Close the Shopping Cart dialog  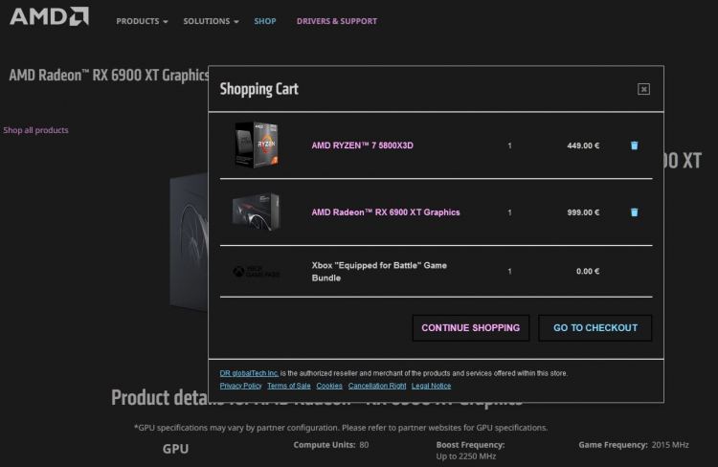click(x=643, y=89)
